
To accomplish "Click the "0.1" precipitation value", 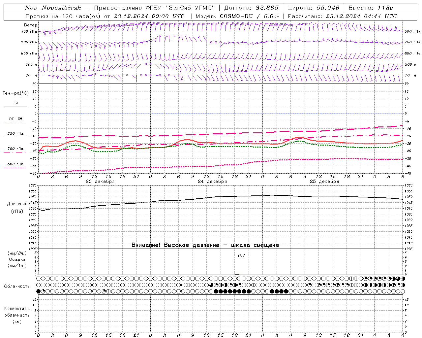I will (242, 256).
